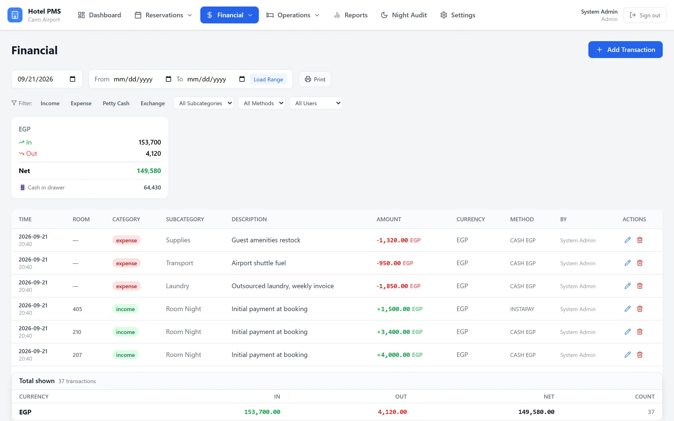Delete the Airport shuttle fuel transaction
Screen dimensions: 674x421
(x=640, y=263)
